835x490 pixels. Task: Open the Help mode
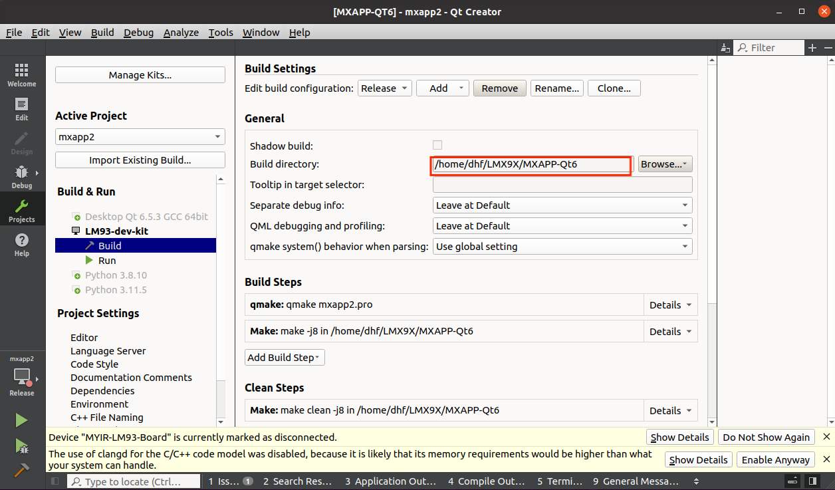[x=21, y=244]
